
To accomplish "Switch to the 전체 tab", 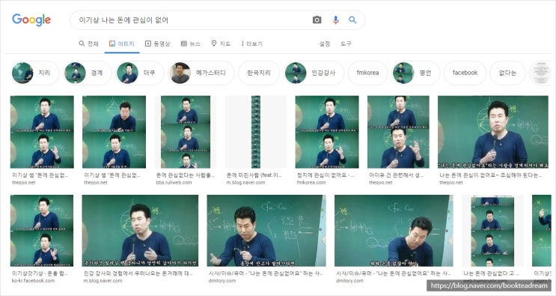I will pyautogui.click(x=88, y=43).
